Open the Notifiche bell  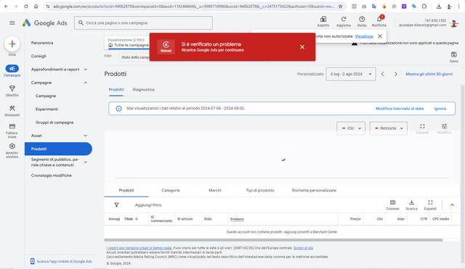coord(379,20)
